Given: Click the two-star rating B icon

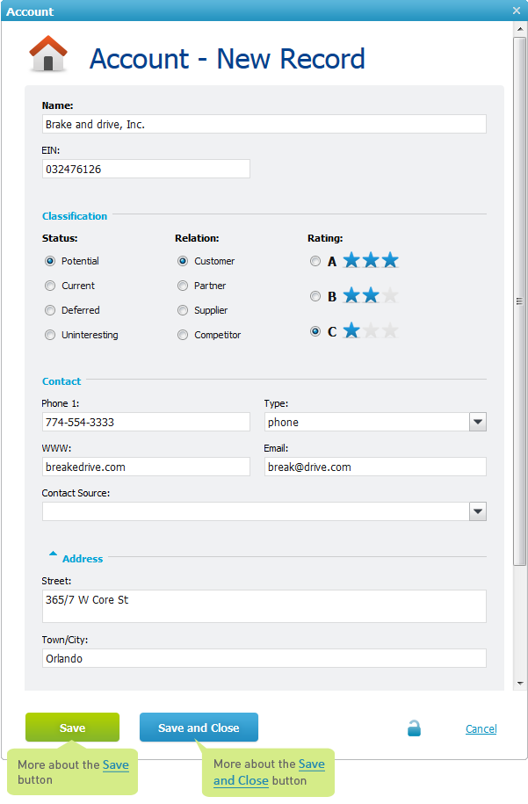Looking at the screenshot, I should pos(371,295).
